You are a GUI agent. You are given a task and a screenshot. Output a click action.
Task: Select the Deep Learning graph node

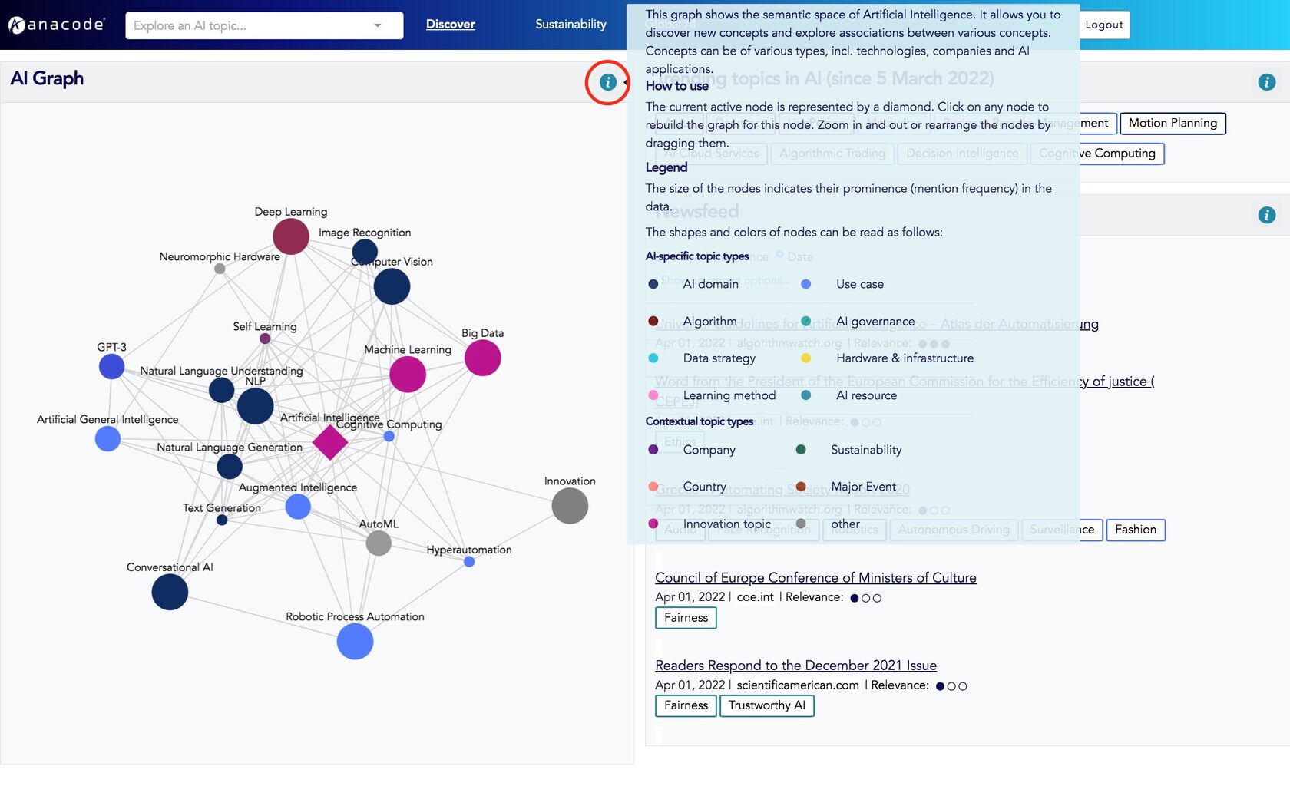coord(291,236)
